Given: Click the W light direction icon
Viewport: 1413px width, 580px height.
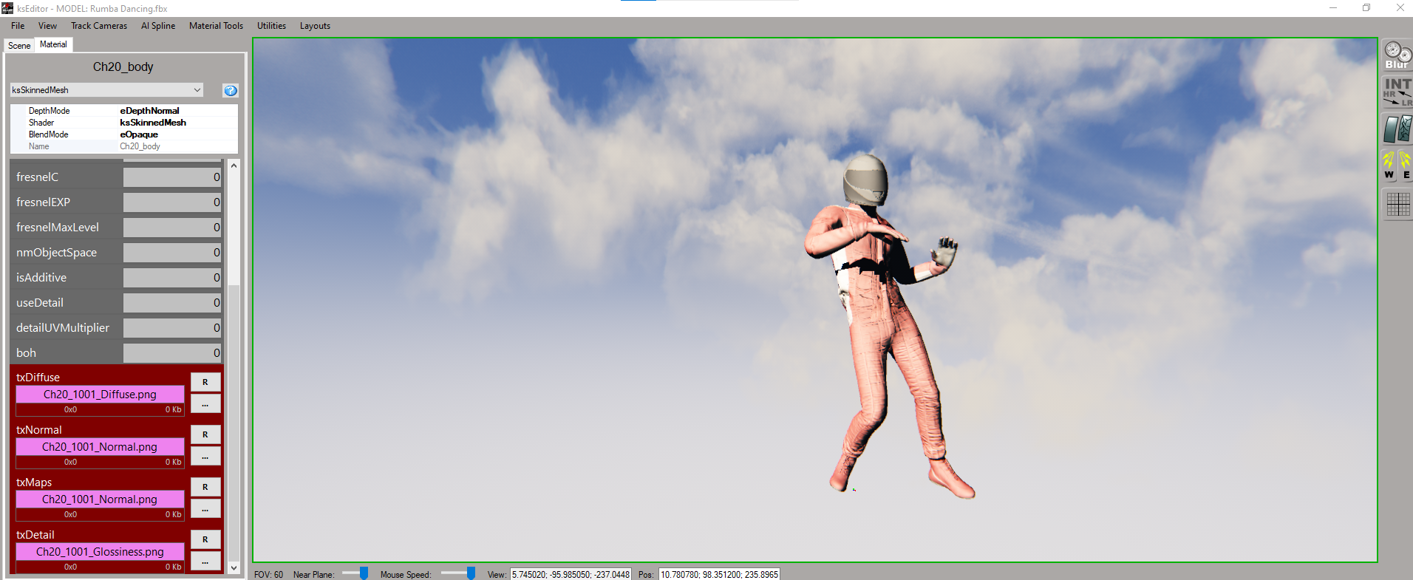Looking at the screenshot, I should (x=1389, y=165).
